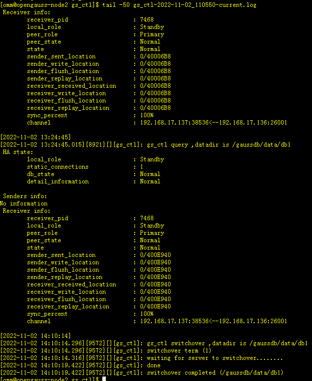Click the first channel IP address line
Viewport: 312px width, 381px height.
214,123
